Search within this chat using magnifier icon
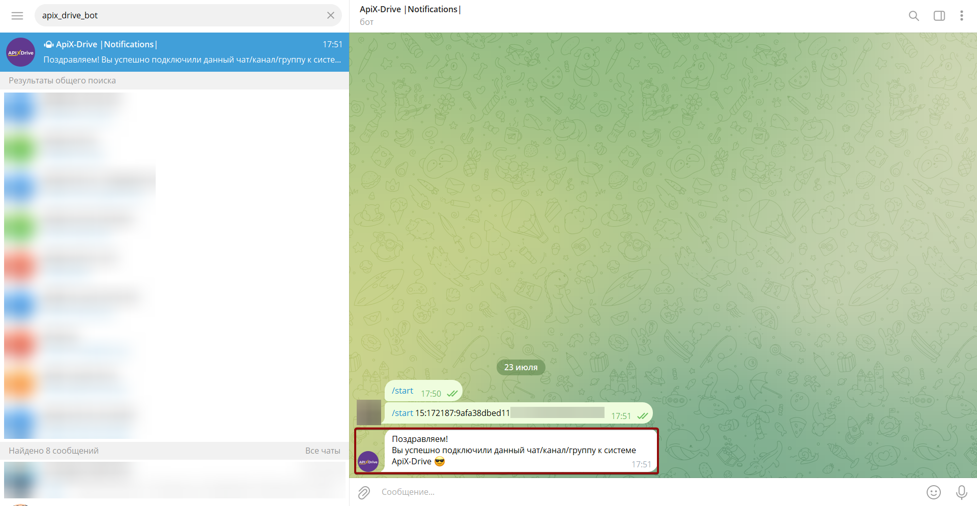This screenshot has height=506, width=977. click(x=914, y=16)
